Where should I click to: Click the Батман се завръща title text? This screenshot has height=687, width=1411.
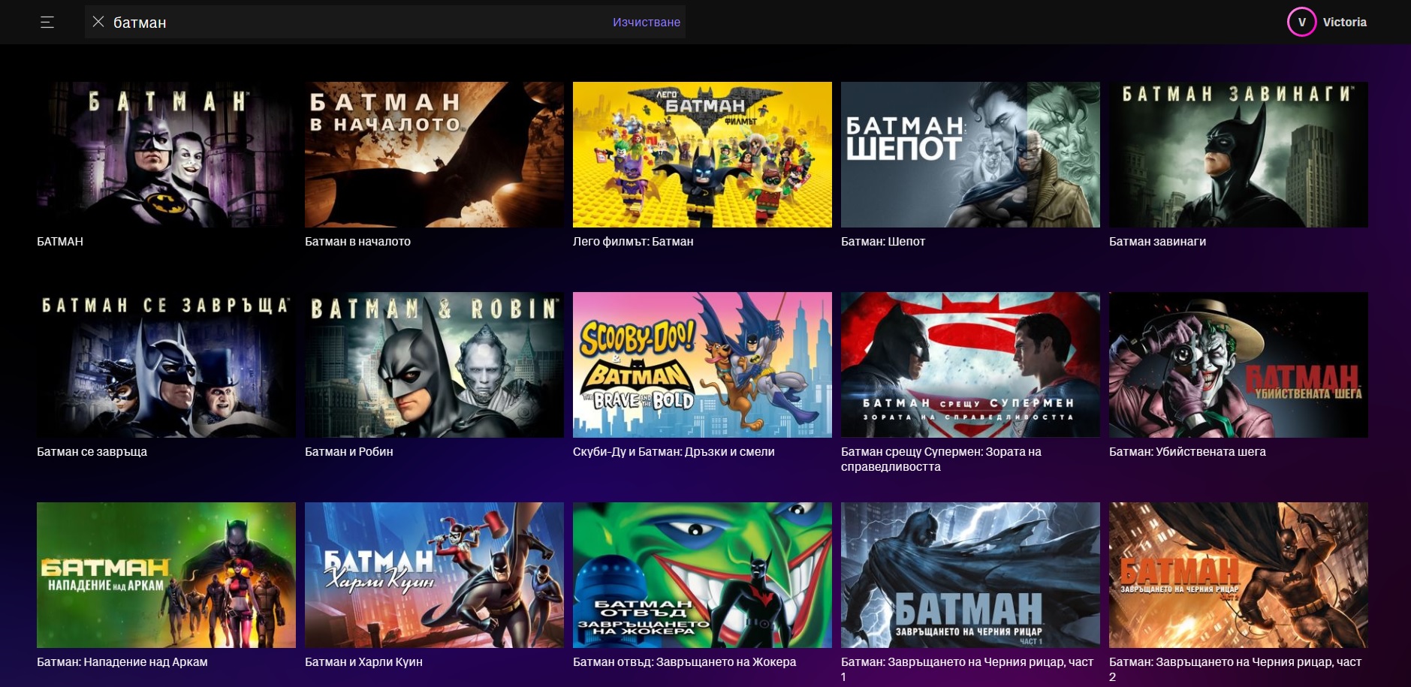92,452
